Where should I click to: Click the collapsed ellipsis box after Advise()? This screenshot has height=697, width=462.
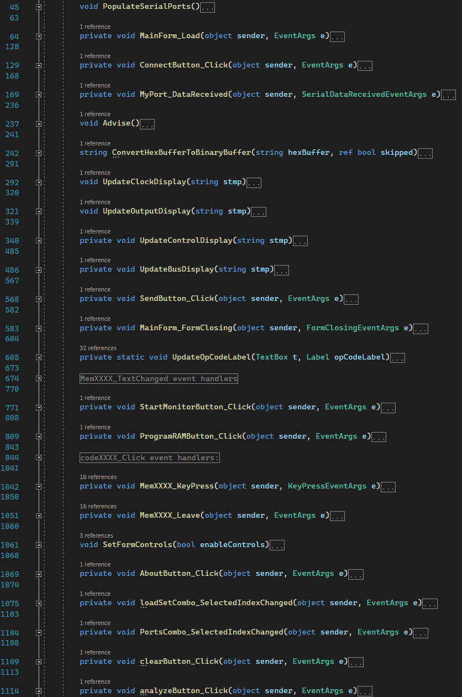148,124
